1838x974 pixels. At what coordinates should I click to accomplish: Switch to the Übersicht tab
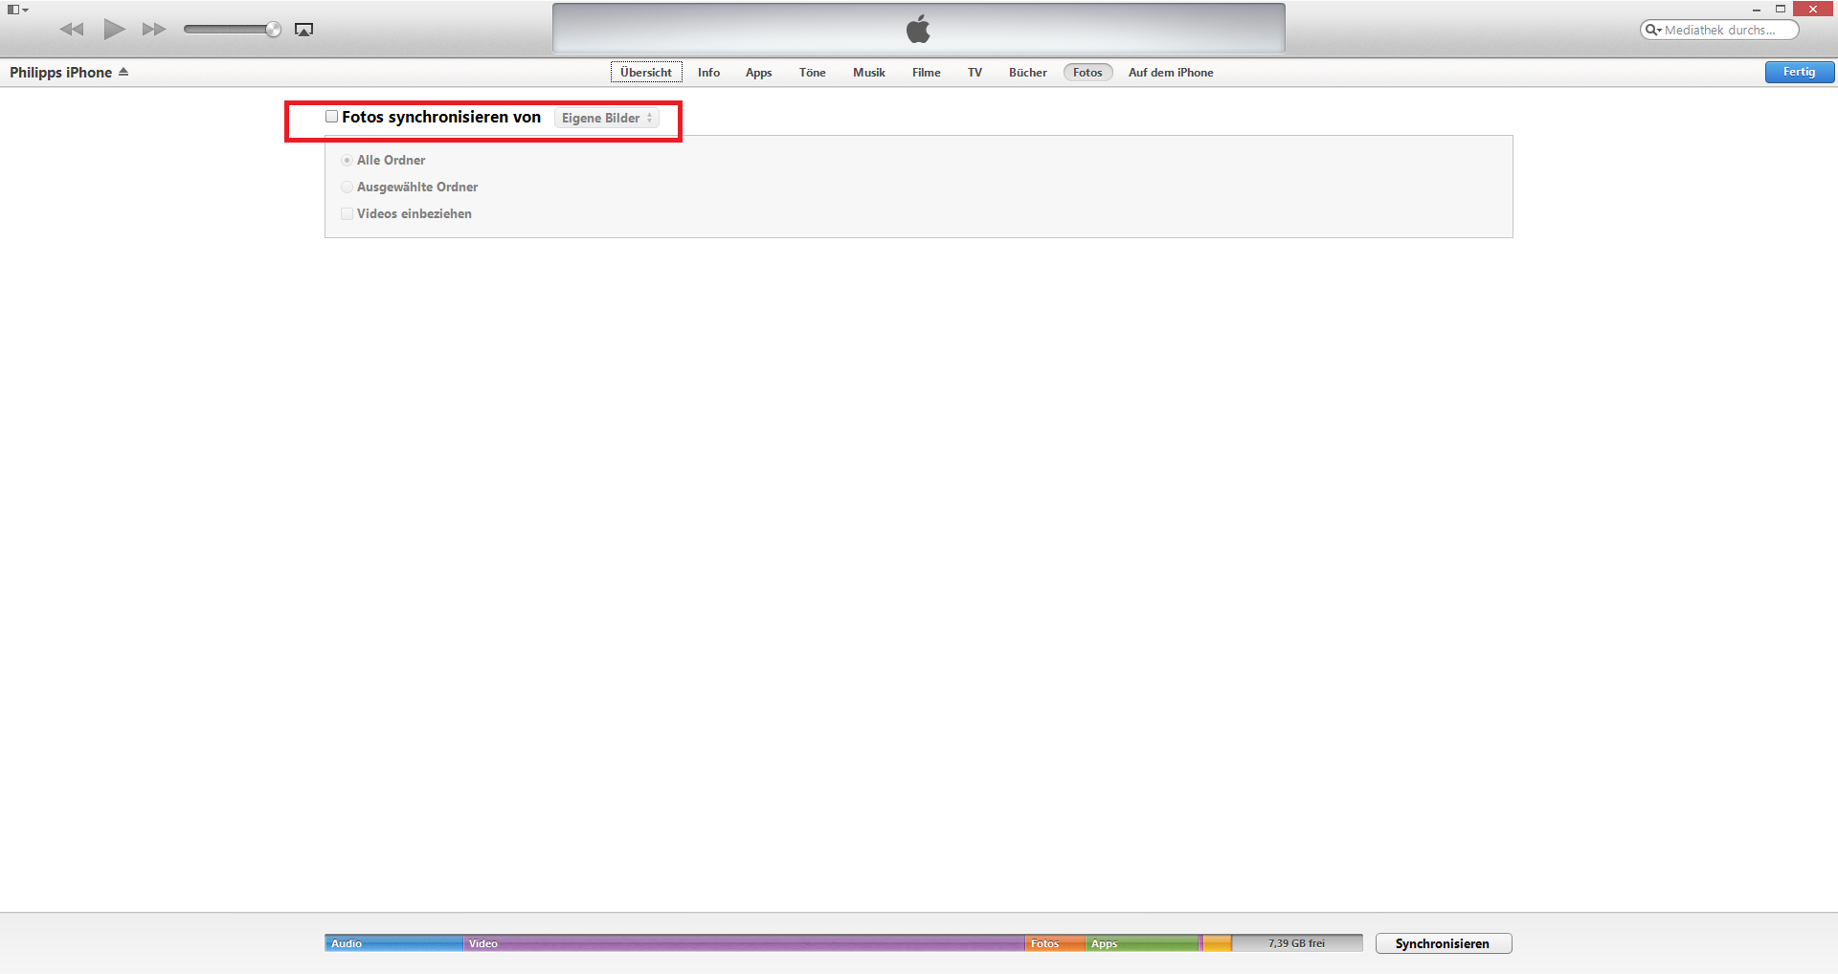646,73
